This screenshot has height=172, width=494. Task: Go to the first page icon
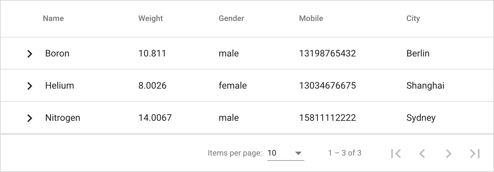coord(396,153)
